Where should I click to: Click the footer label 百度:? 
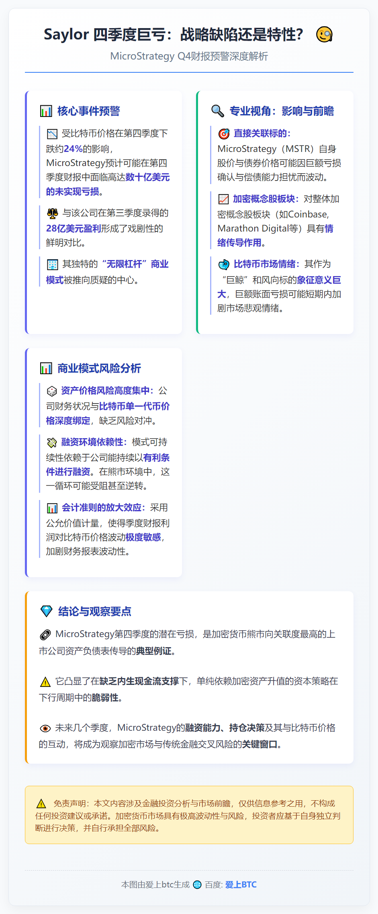click(x=214, y=885)
